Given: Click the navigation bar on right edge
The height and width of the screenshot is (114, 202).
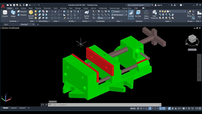Looking at the screenshot, I should point(199,68).
